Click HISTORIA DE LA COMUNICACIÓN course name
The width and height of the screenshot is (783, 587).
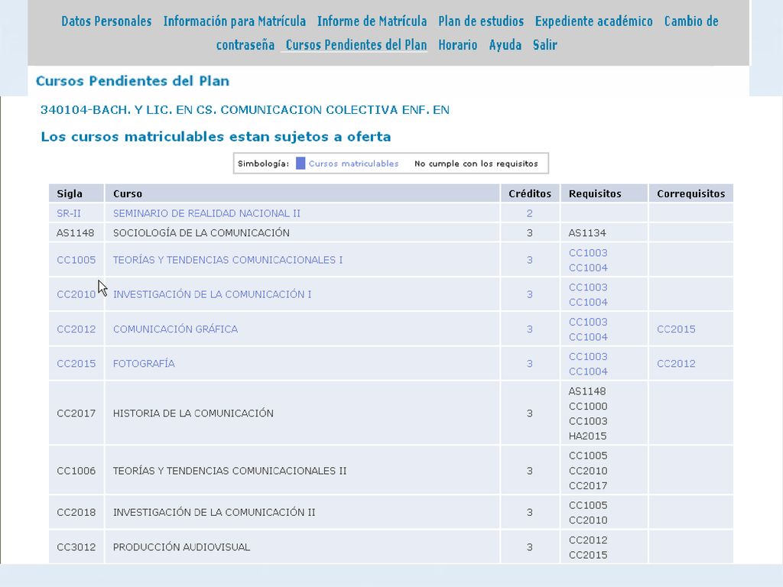pos(193,413)
